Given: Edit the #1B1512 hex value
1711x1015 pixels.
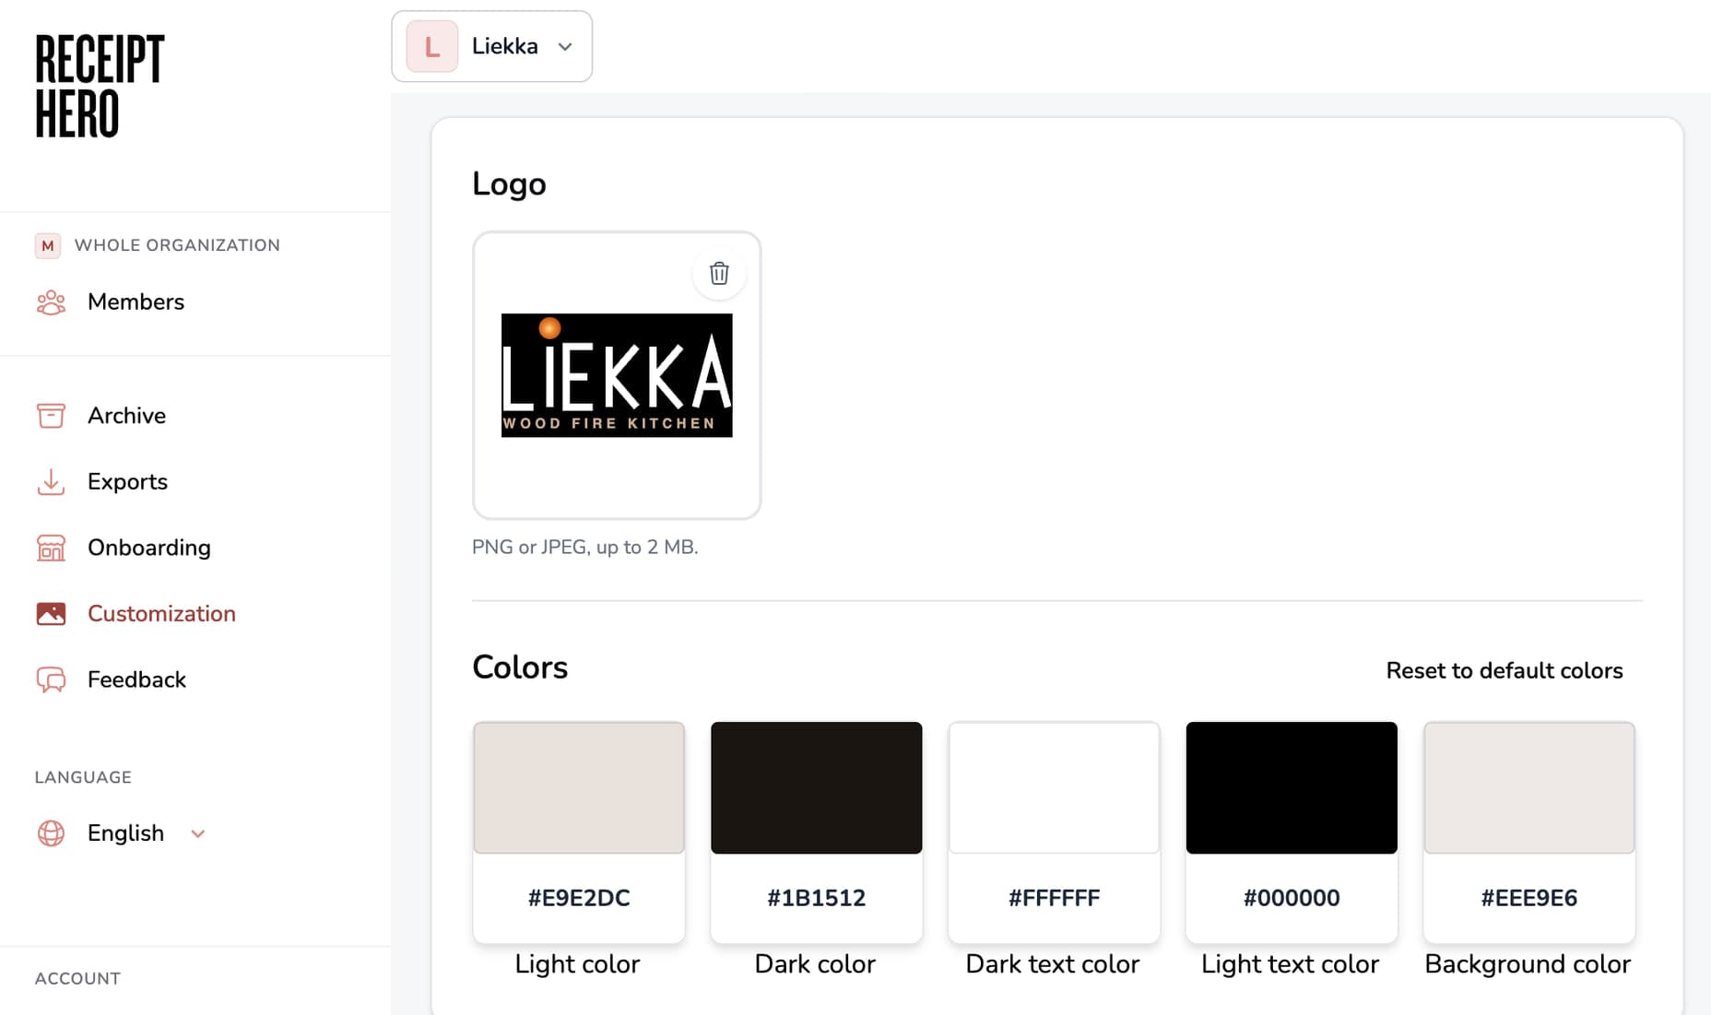Looking at the screenshot, I should click(x=817, y=898).
